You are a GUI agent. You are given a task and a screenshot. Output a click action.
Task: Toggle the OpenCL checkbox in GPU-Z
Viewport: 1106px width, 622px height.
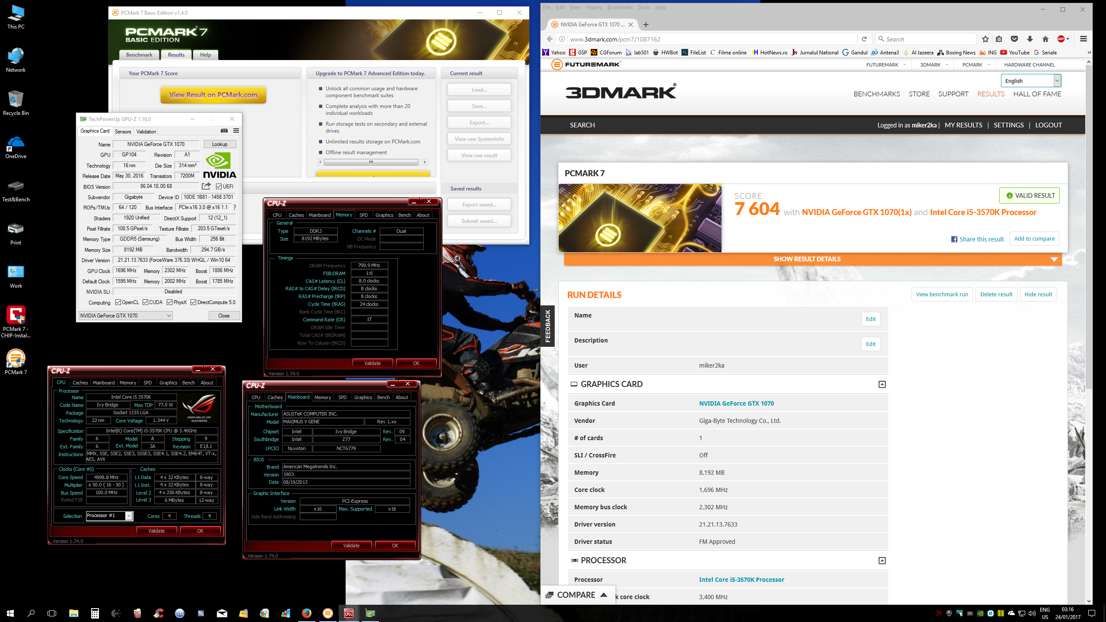(118, 302)
